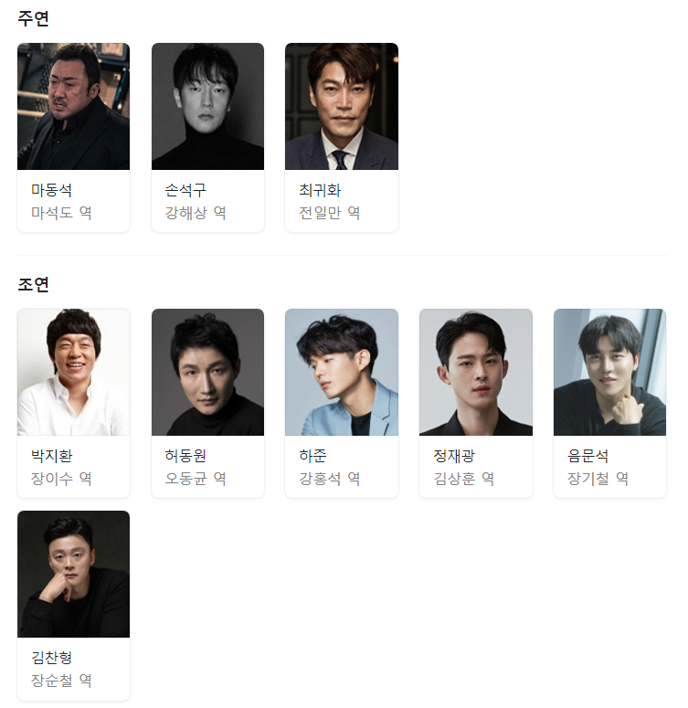Select the role text 강해상 역
The width and height of the screenshot is (688, 708).
(196, 213)
